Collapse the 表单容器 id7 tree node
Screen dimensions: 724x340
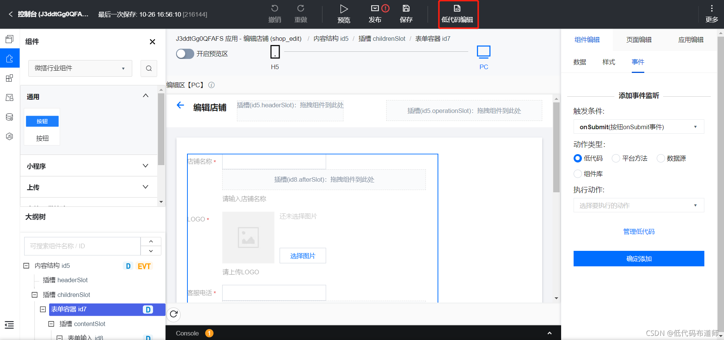tap(43, 309)
